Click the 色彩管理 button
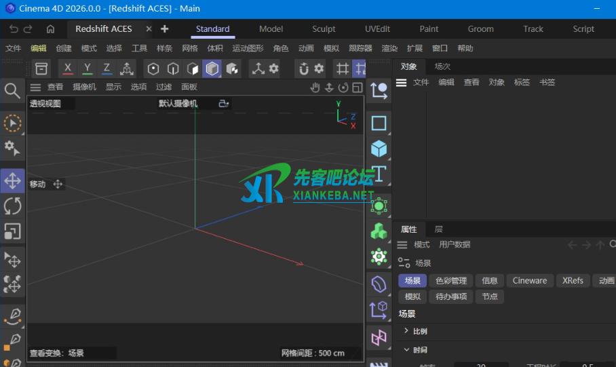The height and width of the screenshot is (367, 616). pyautogui.click(x=450, y=281)
